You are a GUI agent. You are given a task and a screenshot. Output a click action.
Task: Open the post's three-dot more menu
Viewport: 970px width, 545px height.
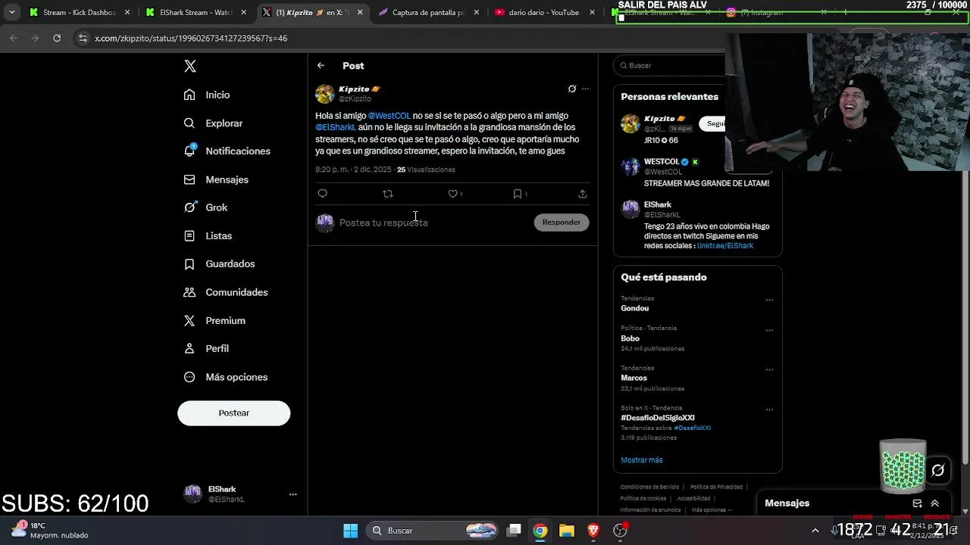click(x=585, y=89)
